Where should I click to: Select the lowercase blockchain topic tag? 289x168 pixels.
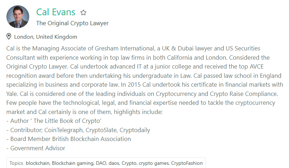[38, 163]
